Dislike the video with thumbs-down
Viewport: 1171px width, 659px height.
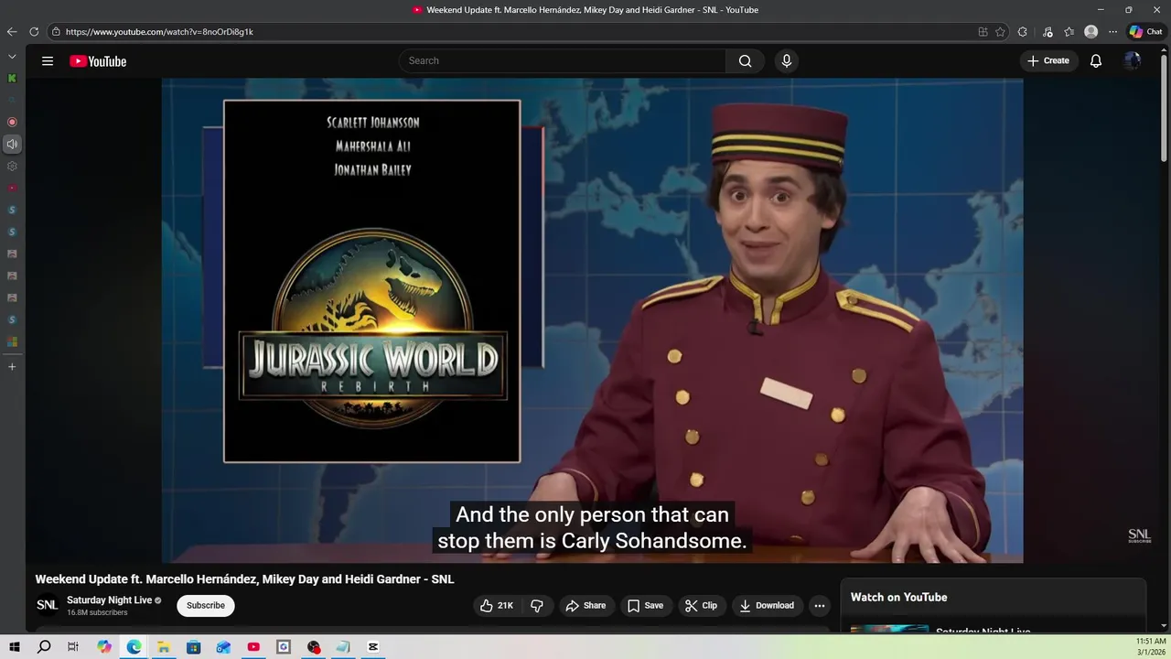tap(537, 605)
